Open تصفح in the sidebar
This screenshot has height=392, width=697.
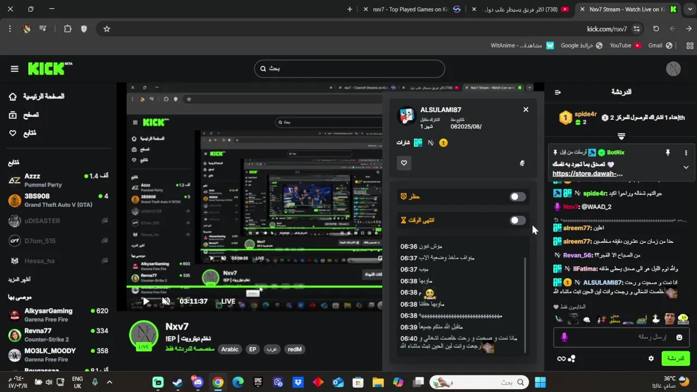coord(24,115)
